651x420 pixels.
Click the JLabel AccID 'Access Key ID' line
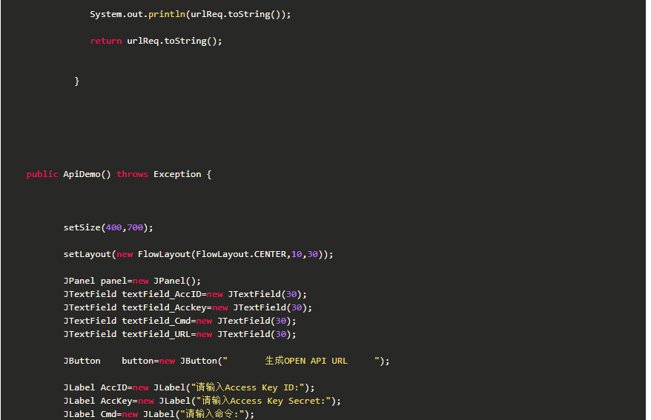pos(189,387)
